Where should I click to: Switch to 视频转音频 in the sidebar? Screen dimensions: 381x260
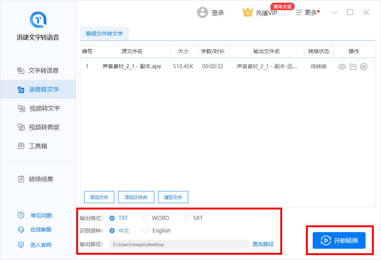coord(38,127)
